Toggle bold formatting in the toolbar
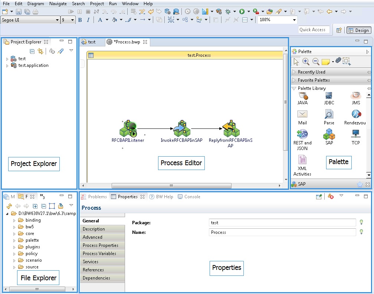The height and width of the screenshot is (294, 374). click(x=80, y=20)
